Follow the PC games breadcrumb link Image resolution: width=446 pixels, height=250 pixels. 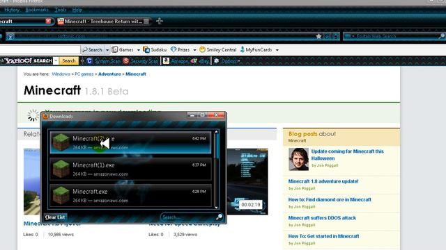click(84, 74)
